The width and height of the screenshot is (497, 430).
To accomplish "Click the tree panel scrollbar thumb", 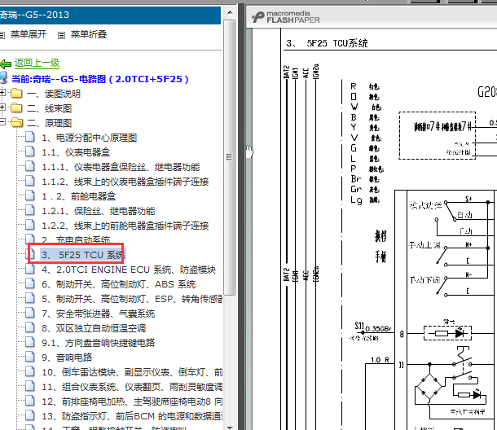I will tap(230, 157).
